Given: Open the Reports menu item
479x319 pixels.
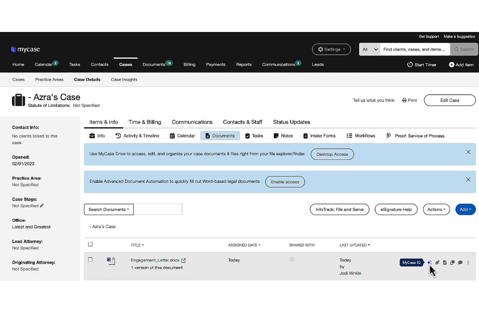Looking at the screenshot, I should pyautogui.click(x=244, y=64).
